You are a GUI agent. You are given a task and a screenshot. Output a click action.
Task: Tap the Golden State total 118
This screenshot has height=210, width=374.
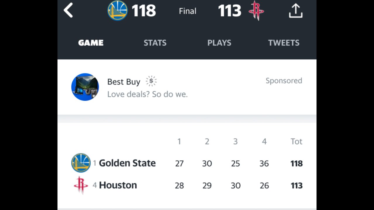click(297, 164)
